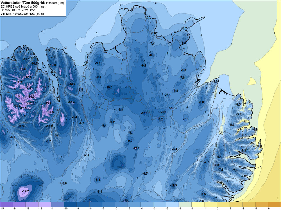The height and width of the screenshot is (210, 281).
Task: Click the -9.1 temperature label
Action: coord(52,57)
